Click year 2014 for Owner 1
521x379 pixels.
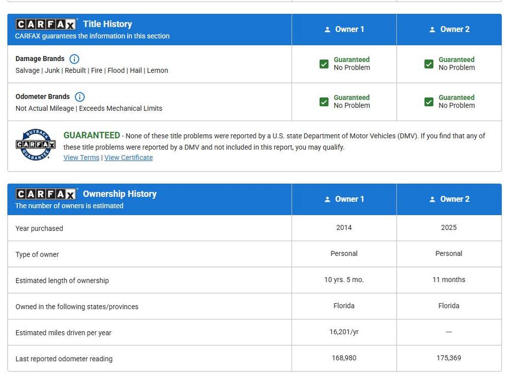[x=344, y=227]
